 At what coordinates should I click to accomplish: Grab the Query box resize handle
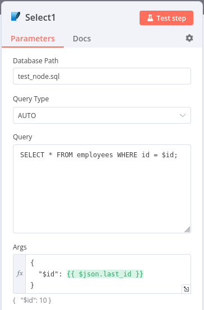click(188, 229)
